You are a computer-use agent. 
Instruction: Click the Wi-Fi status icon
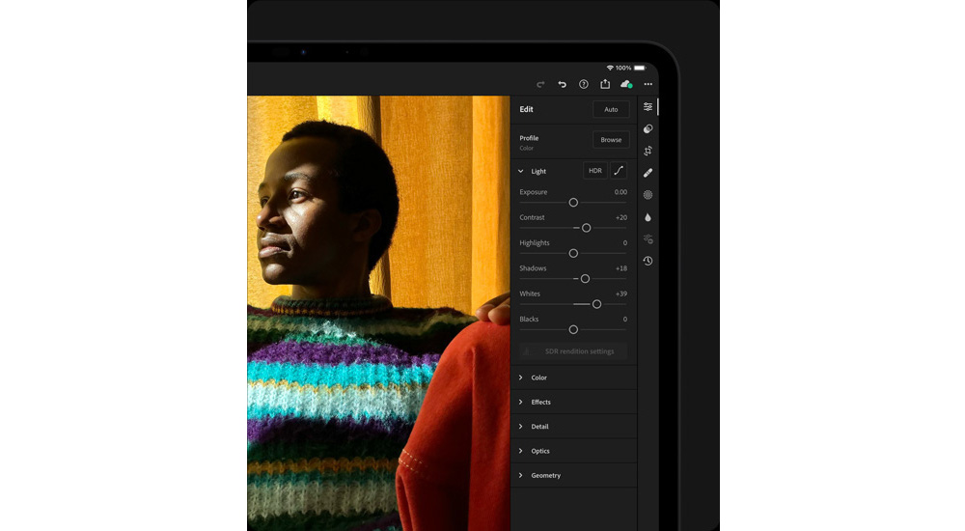pyautogui.click(x=610, y=68)
